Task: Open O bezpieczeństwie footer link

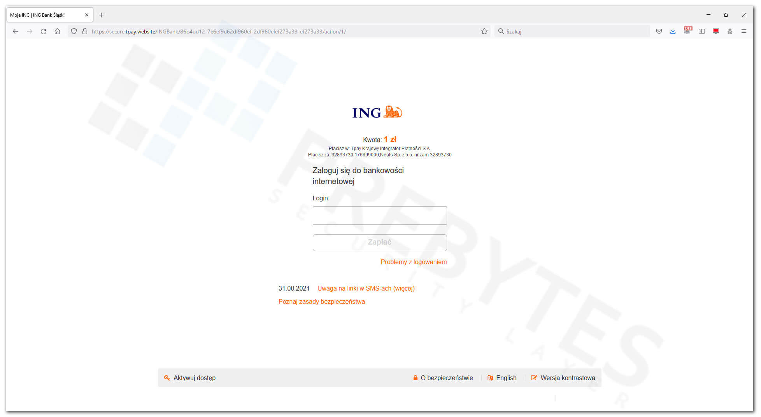Action: click(x=443, y=378)
